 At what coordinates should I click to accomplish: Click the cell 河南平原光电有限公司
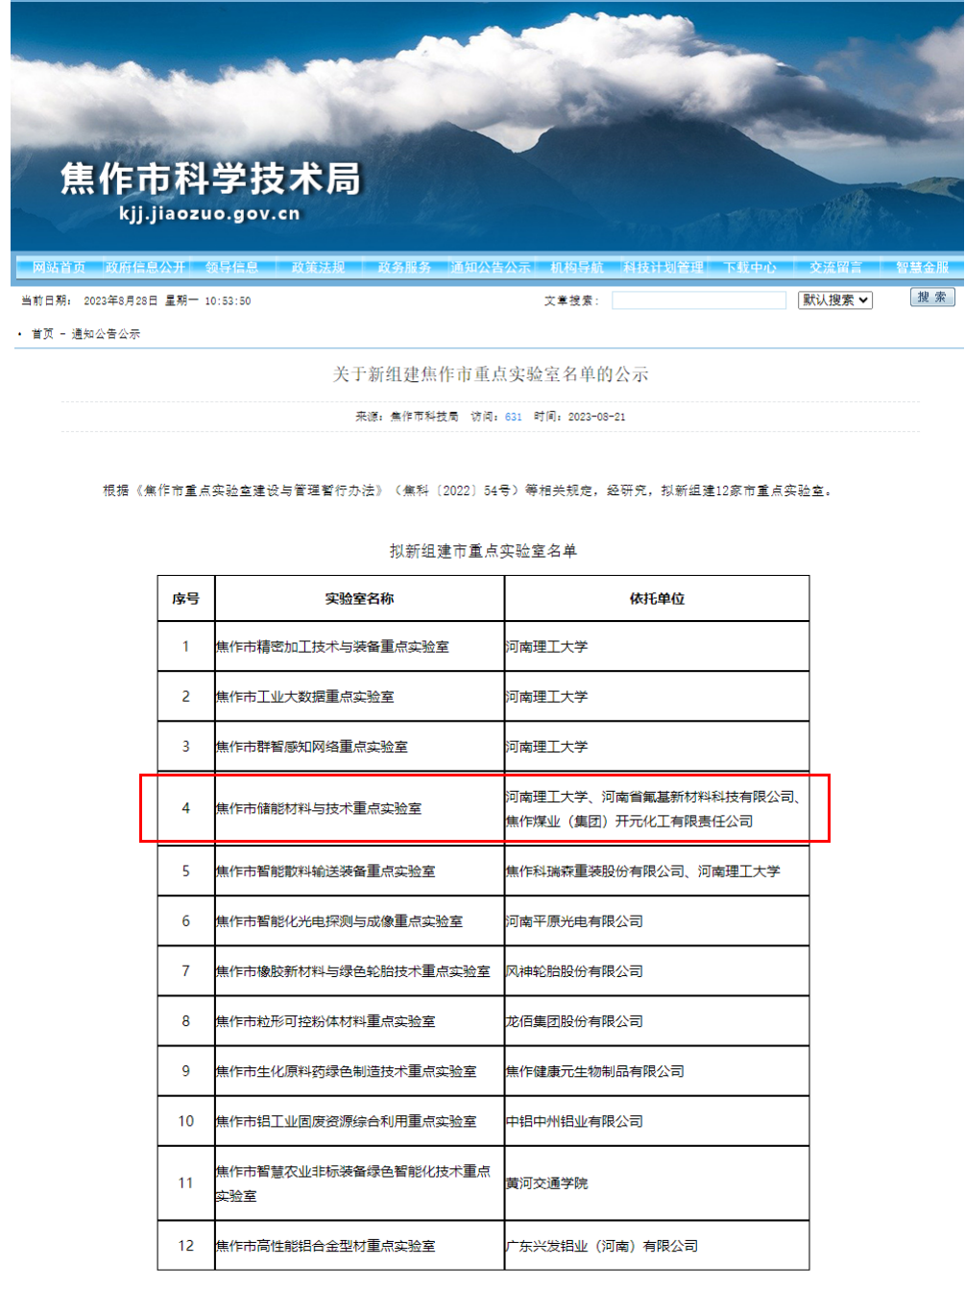click(x=657, y=921)
